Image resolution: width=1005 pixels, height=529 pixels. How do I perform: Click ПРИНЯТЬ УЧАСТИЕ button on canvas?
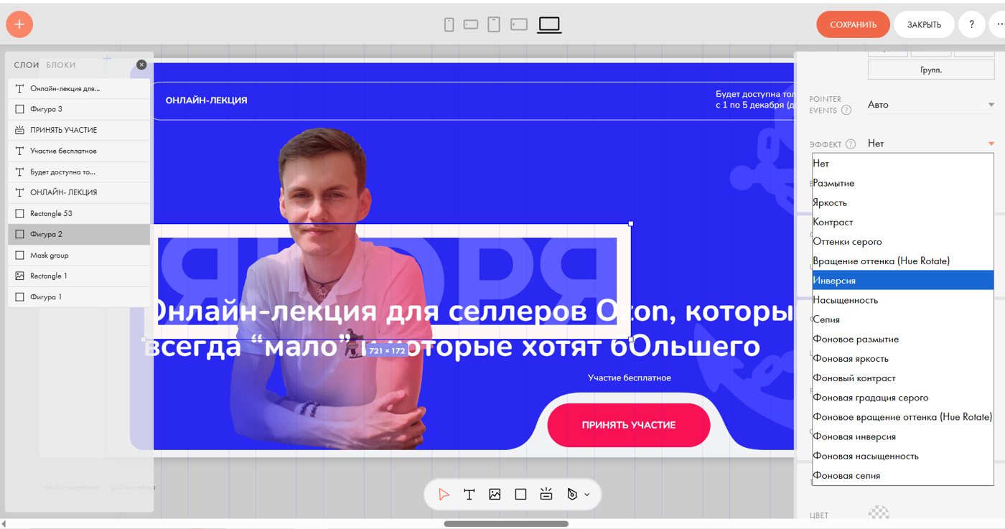tap(629, 425)
